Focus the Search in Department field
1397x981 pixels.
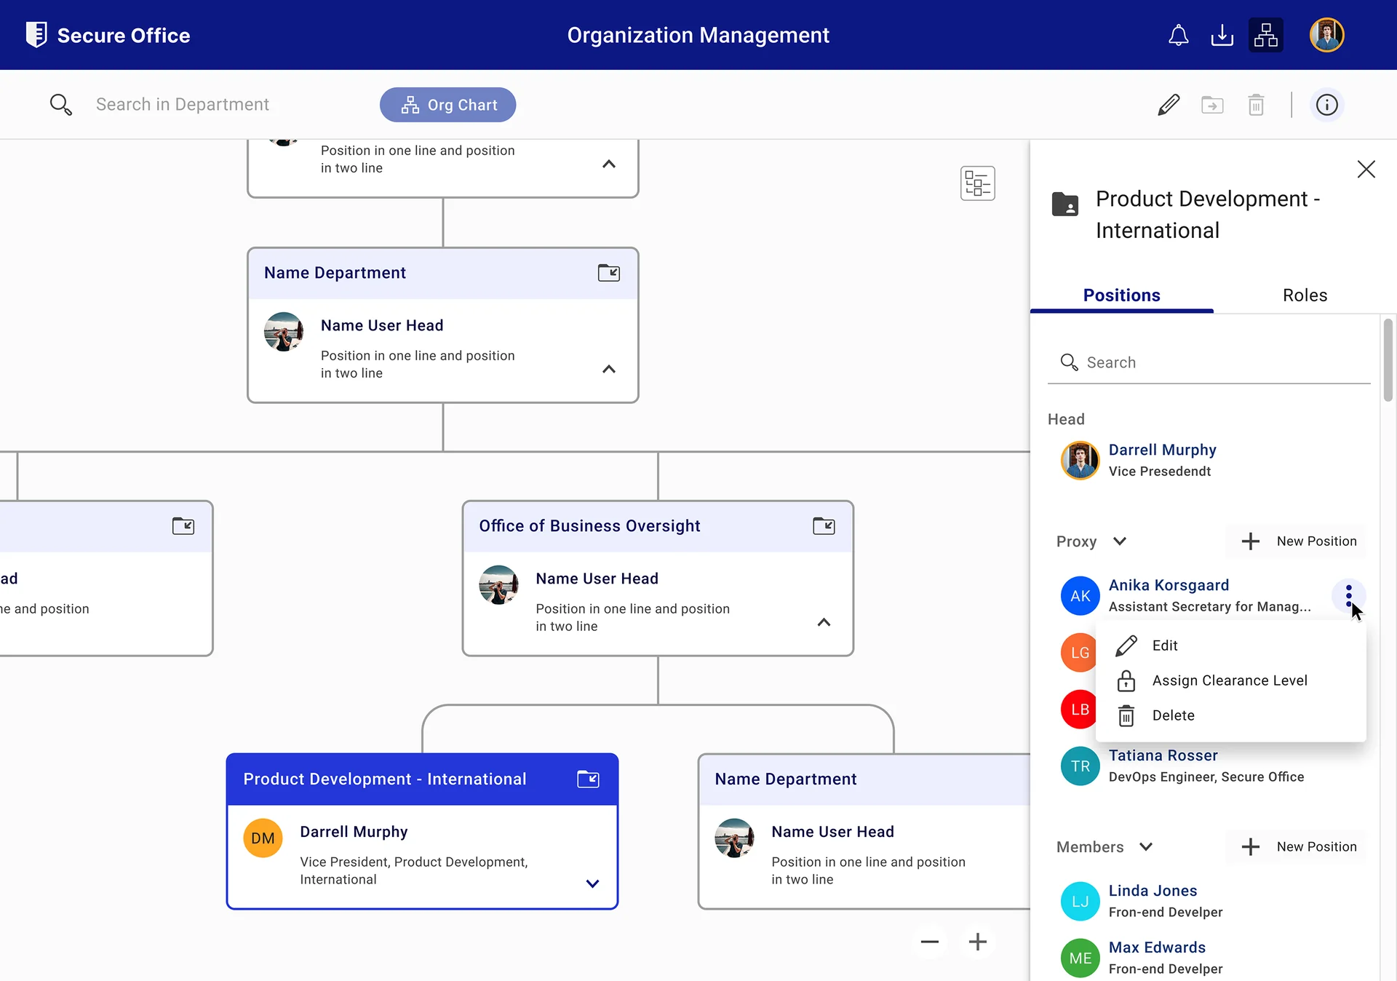coord(183,105)
